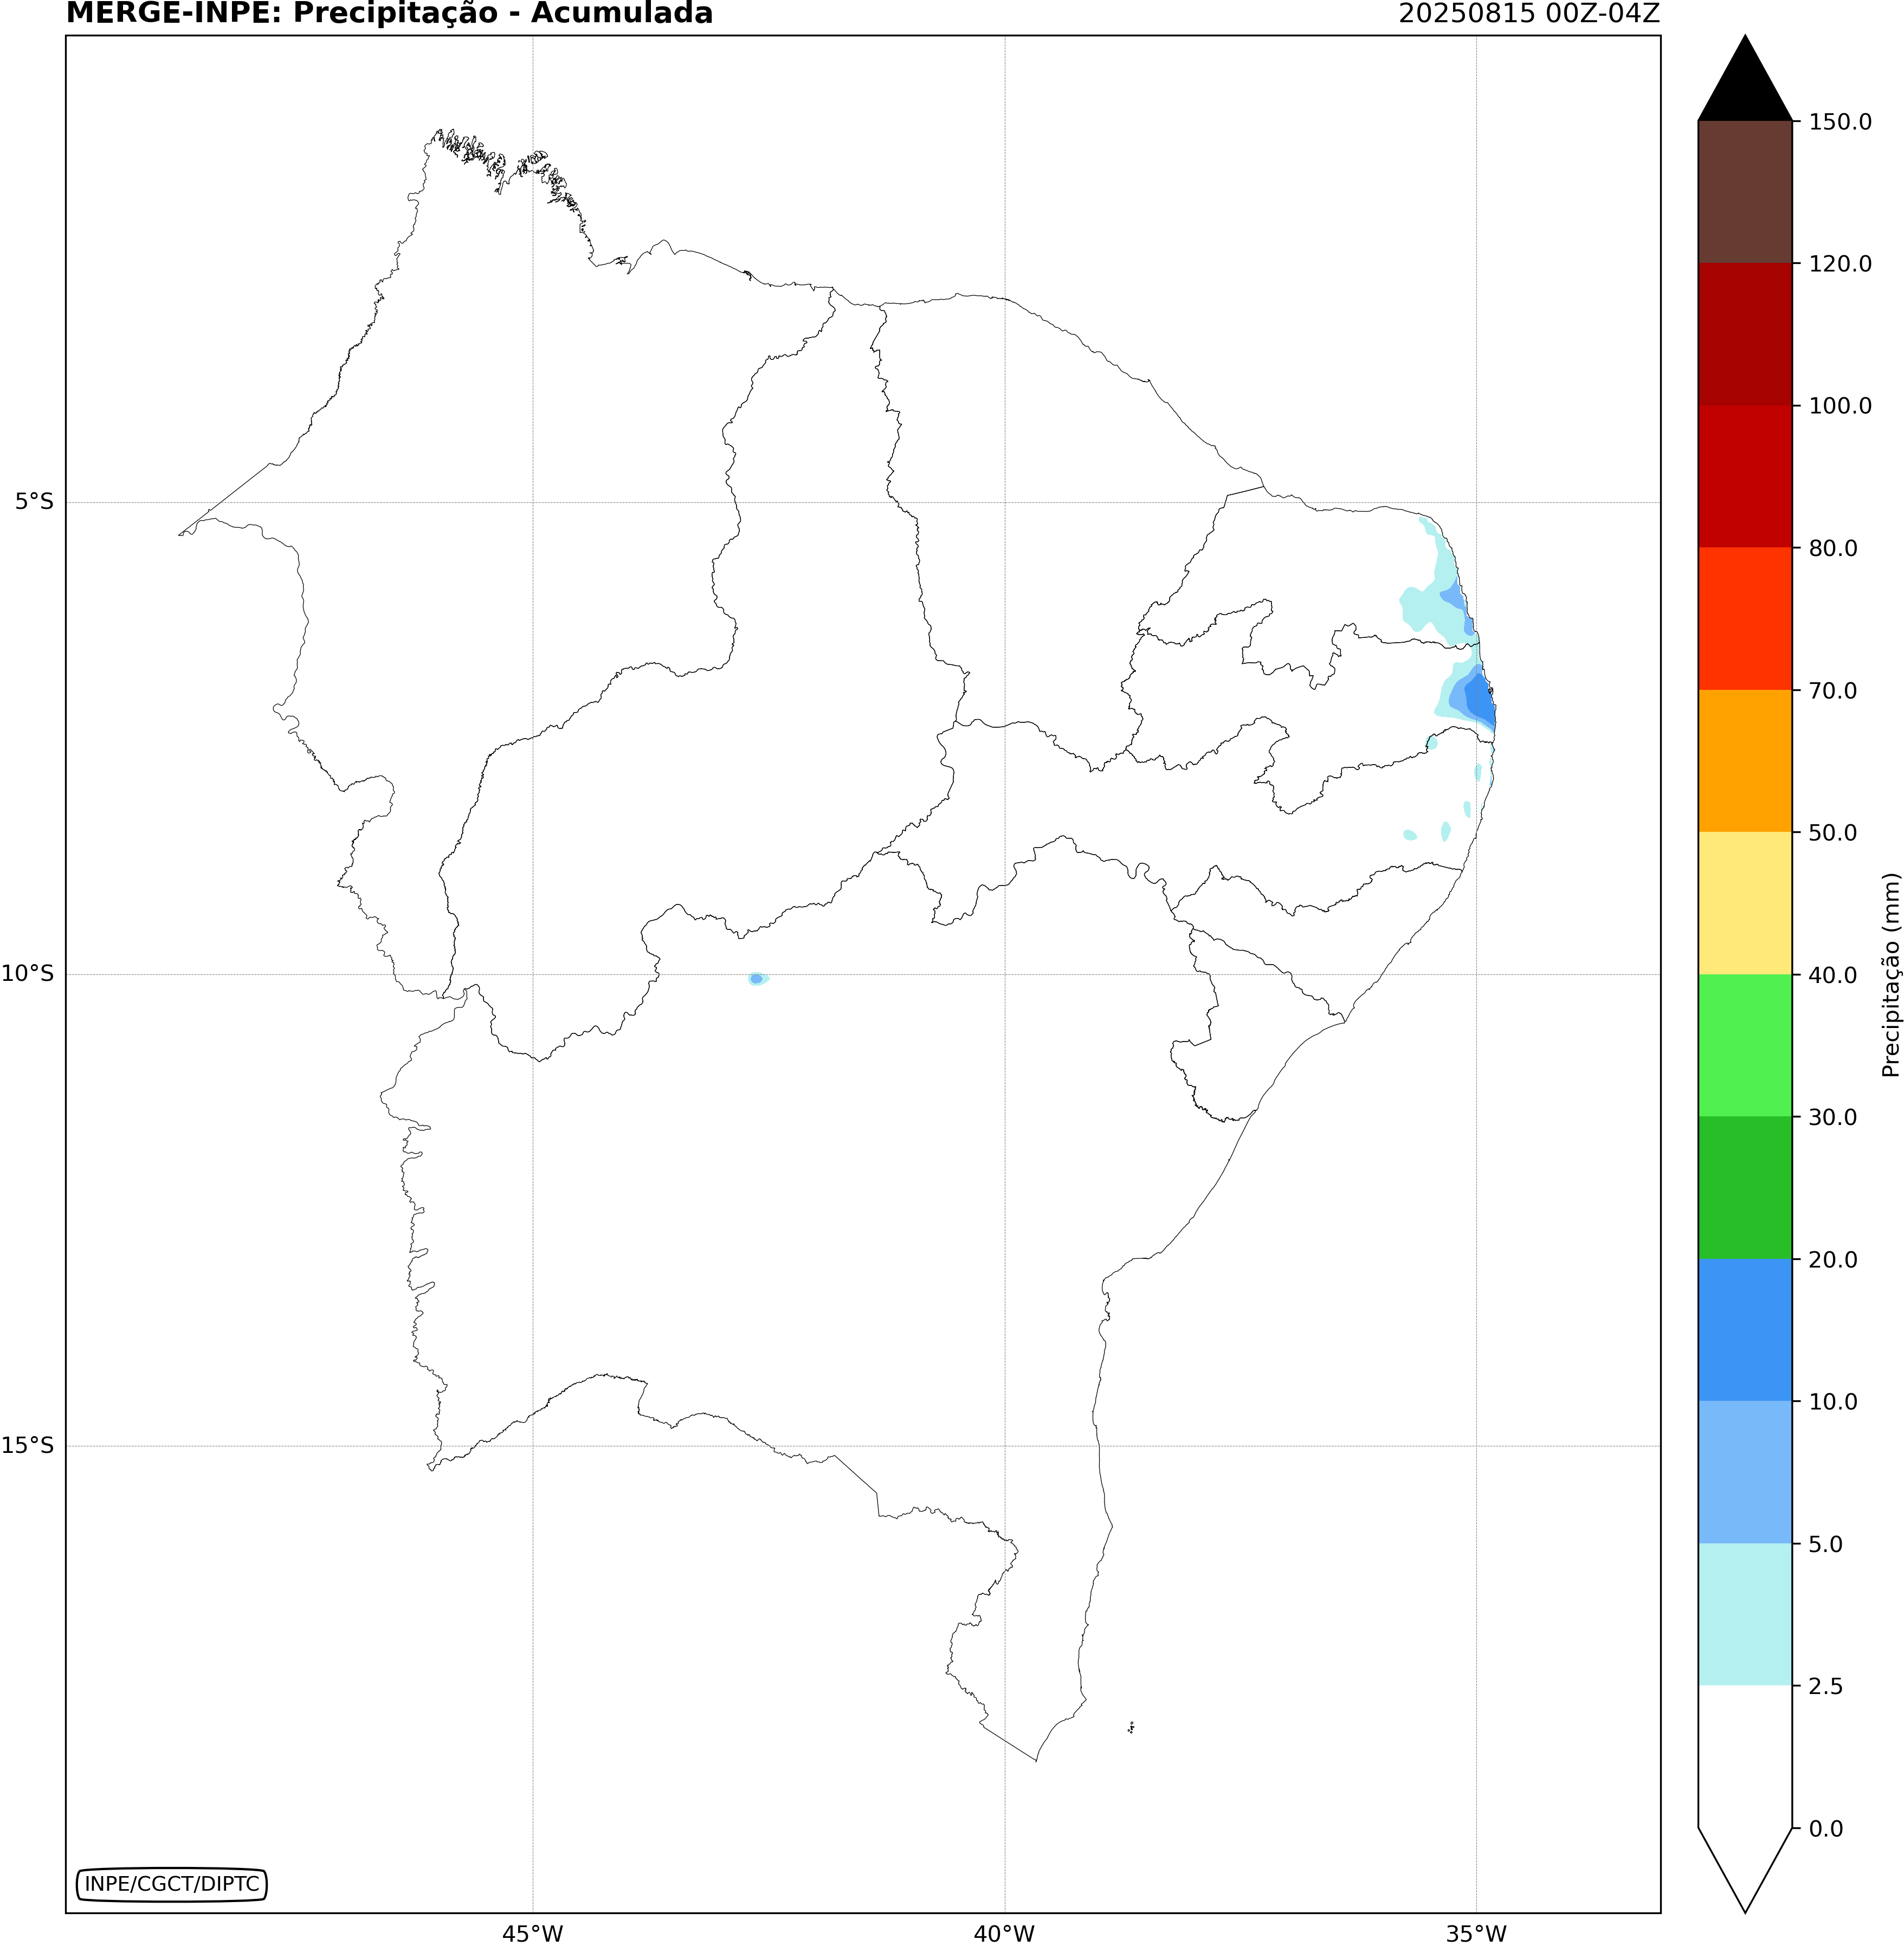Click the dark red 100-120 mm band
The height and width of the screenshot is (1946, 1904).
(x=1744, y=334)
